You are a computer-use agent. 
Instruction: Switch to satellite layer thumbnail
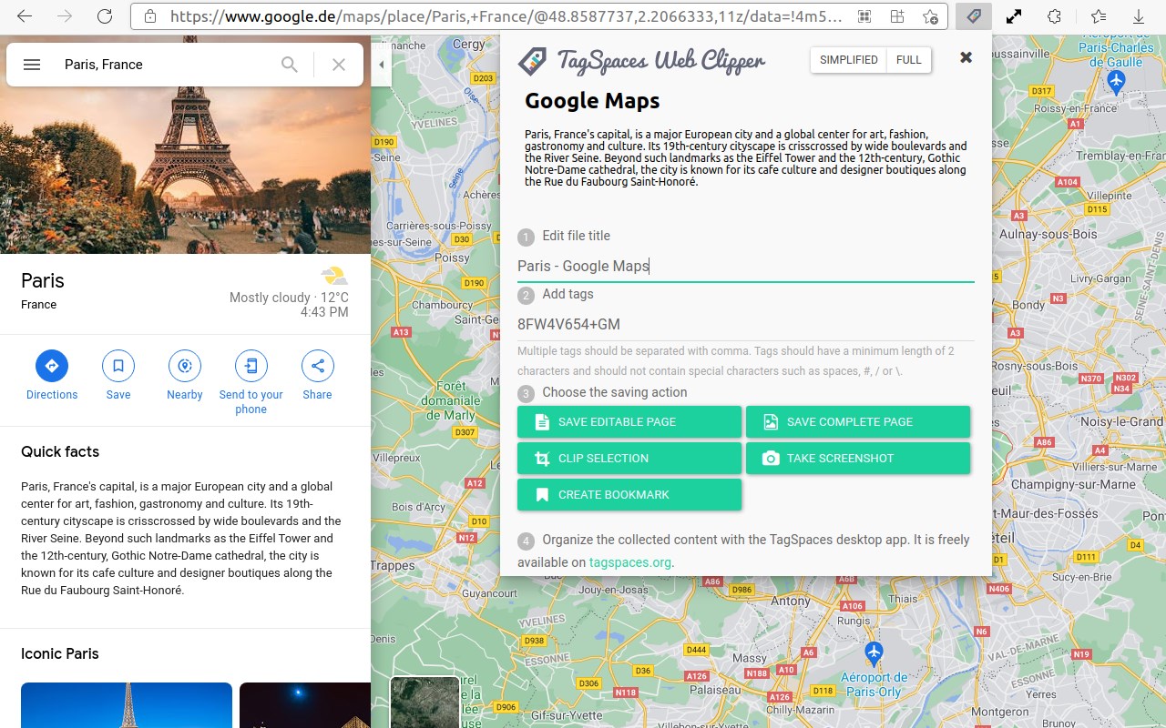[424, 702]
